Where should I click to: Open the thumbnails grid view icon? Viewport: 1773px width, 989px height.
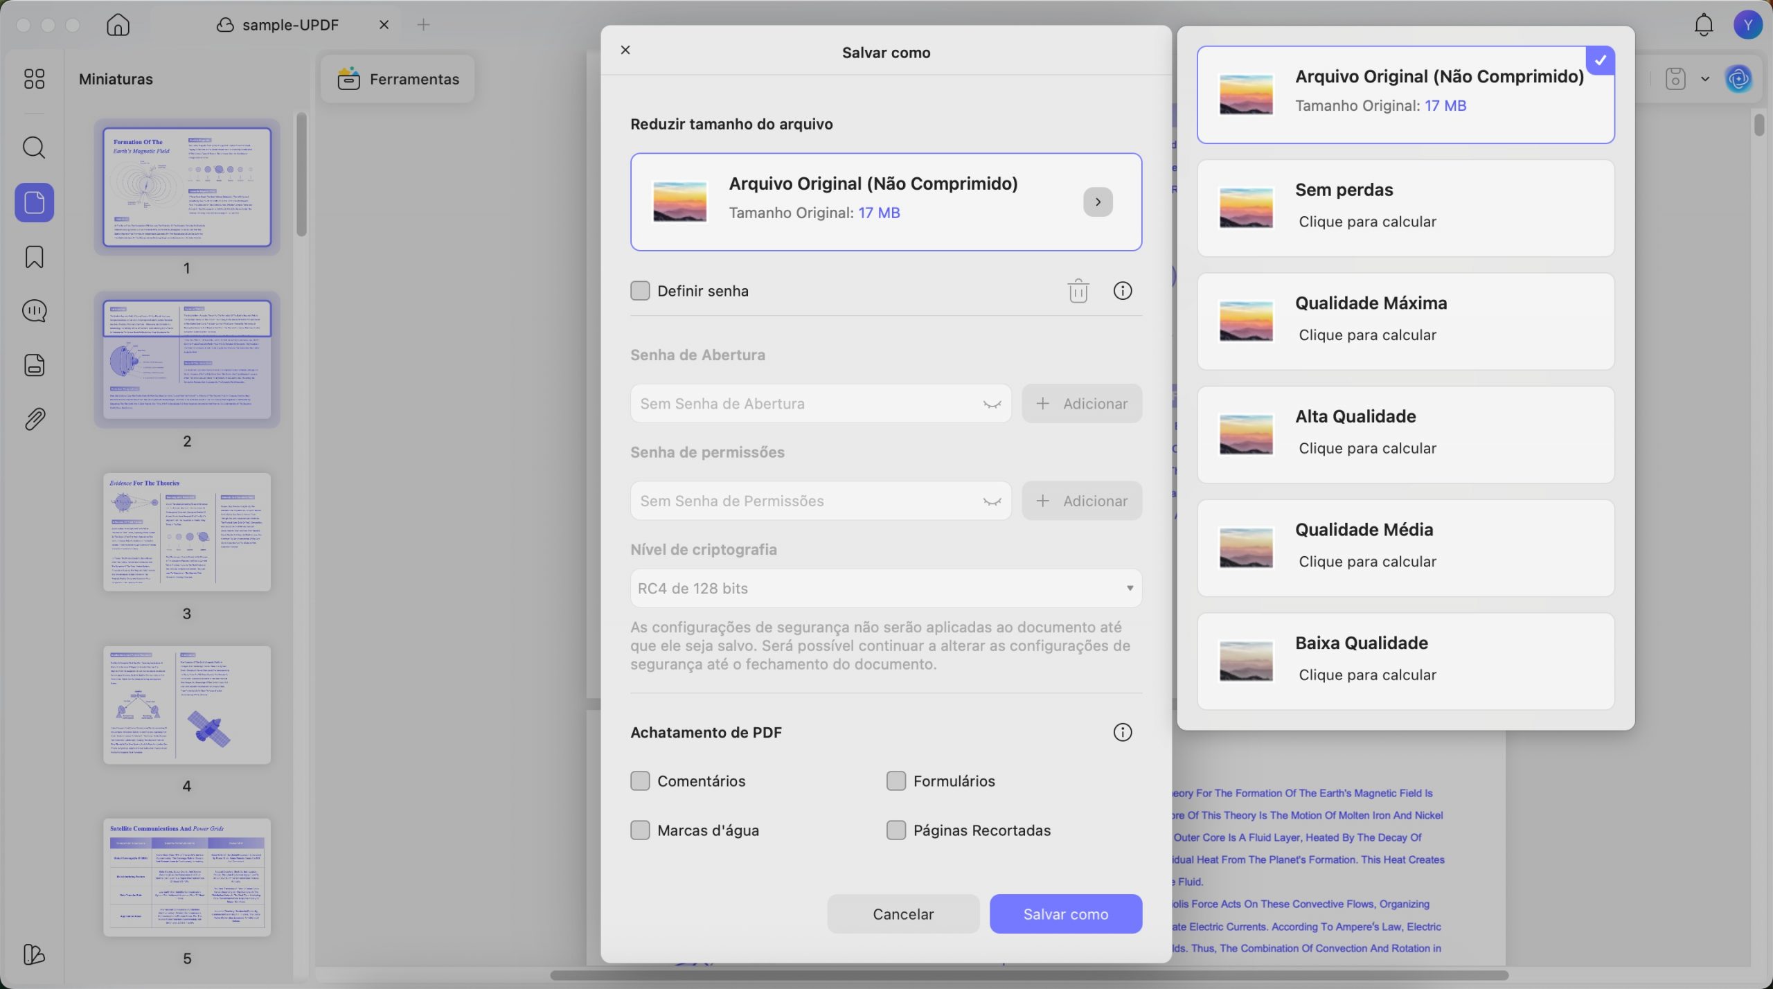click(34, 78)
